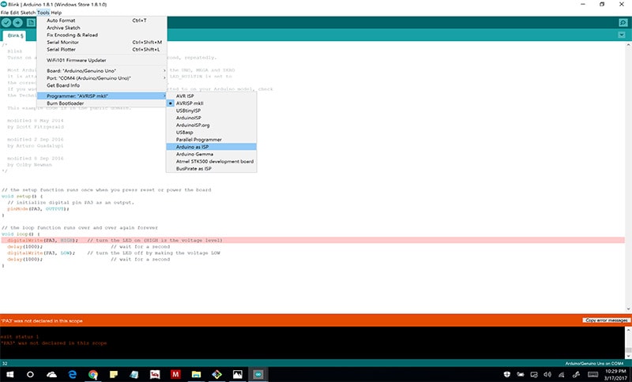Screen dimensions: 632x382
Task: Open the tab options arrow below Serial Monitor
Action: (622, 35)
